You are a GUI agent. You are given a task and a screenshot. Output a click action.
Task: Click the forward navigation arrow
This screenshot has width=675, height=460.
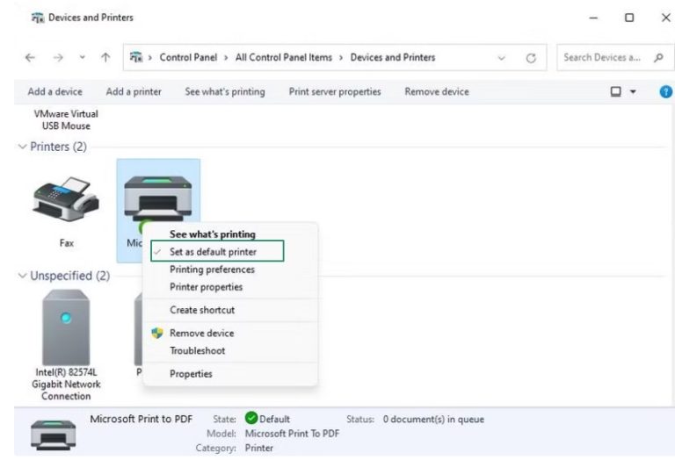click(56, 58)
